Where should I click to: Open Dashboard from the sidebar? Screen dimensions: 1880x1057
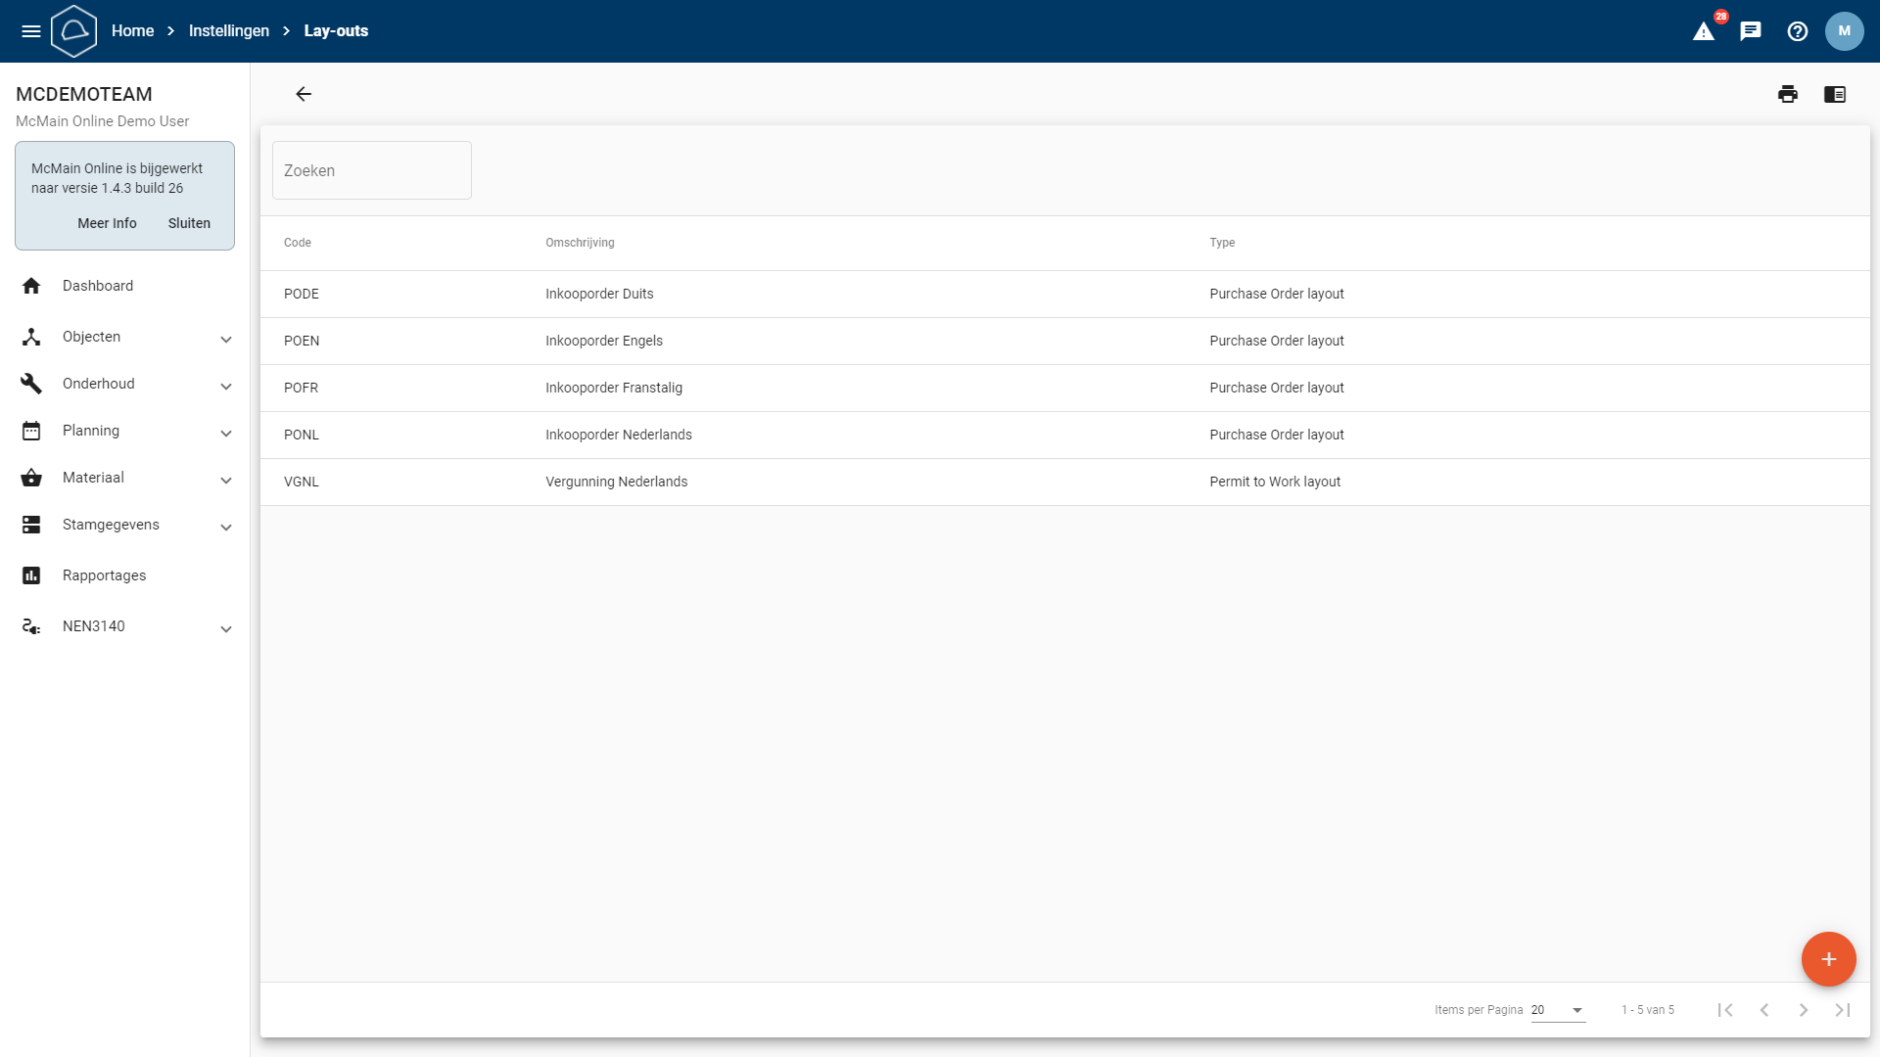click(x=98, y=286)
